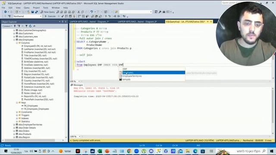Click the Connect Object Explorer plug icon

pyautogui.click(x=15, y=26)
